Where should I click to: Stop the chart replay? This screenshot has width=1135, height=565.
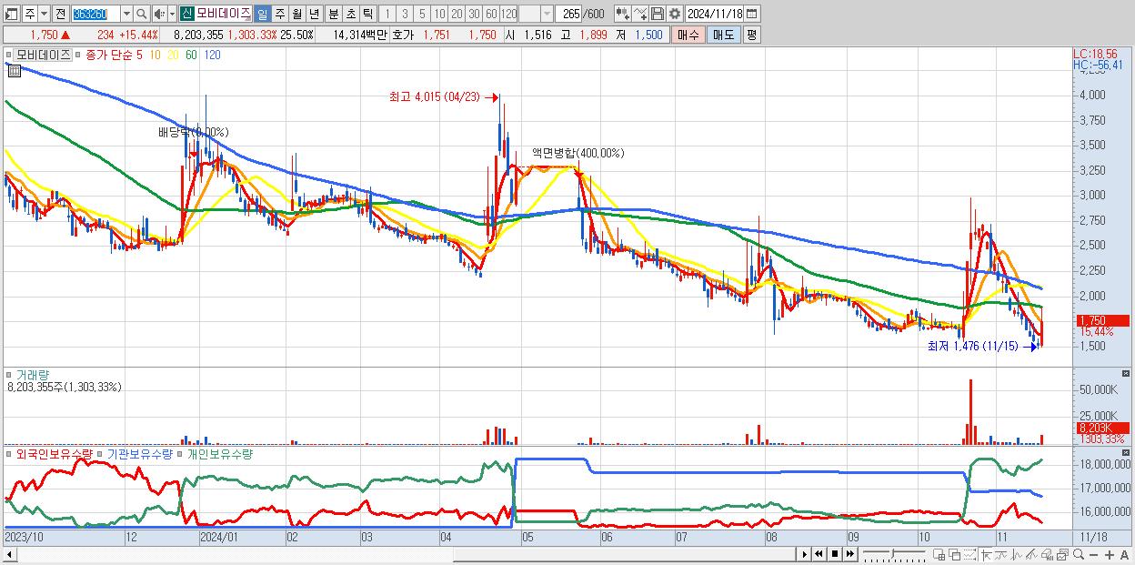[835, 554]
